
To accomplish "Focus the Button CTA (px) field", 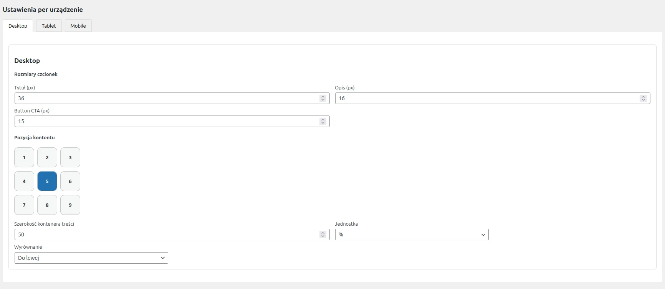I will pos(165,121).
